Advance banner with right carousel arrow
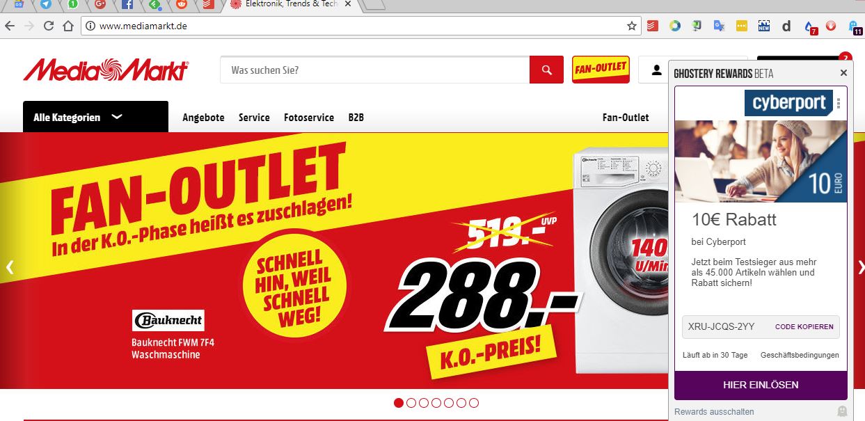This screenshot has height=421, width=865. pos(861,267)
